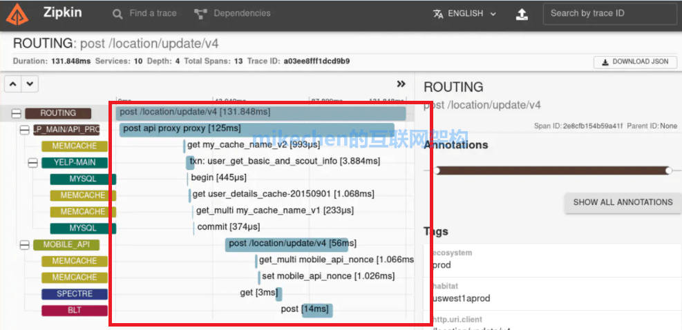This screenshot has height=330, width=682.
Task: Select the post 14ms span
Action: pos(307,309)
